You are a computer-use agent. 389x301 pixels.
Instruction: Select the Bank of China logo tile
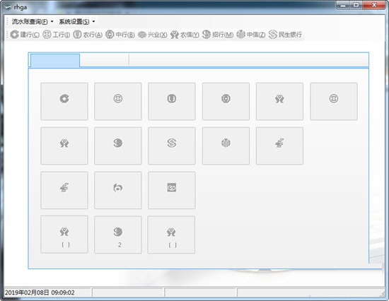(226, 102)
